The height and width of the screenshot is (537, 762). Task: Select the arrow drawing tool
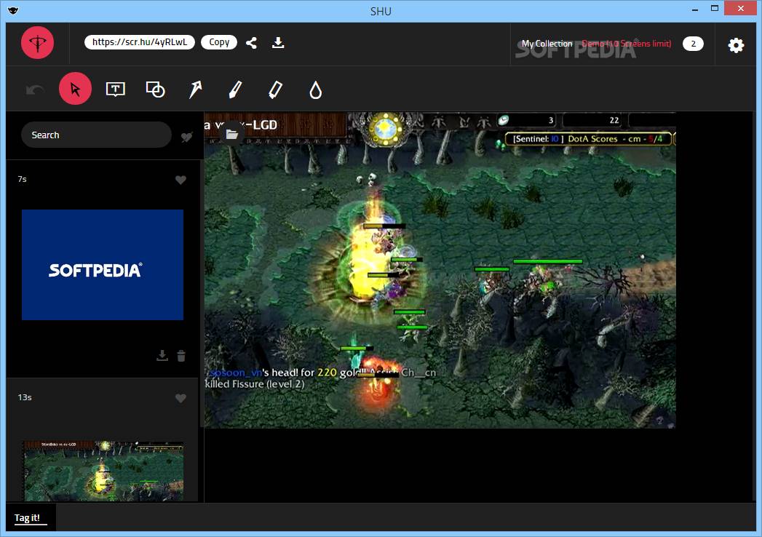tap(195, 89)
